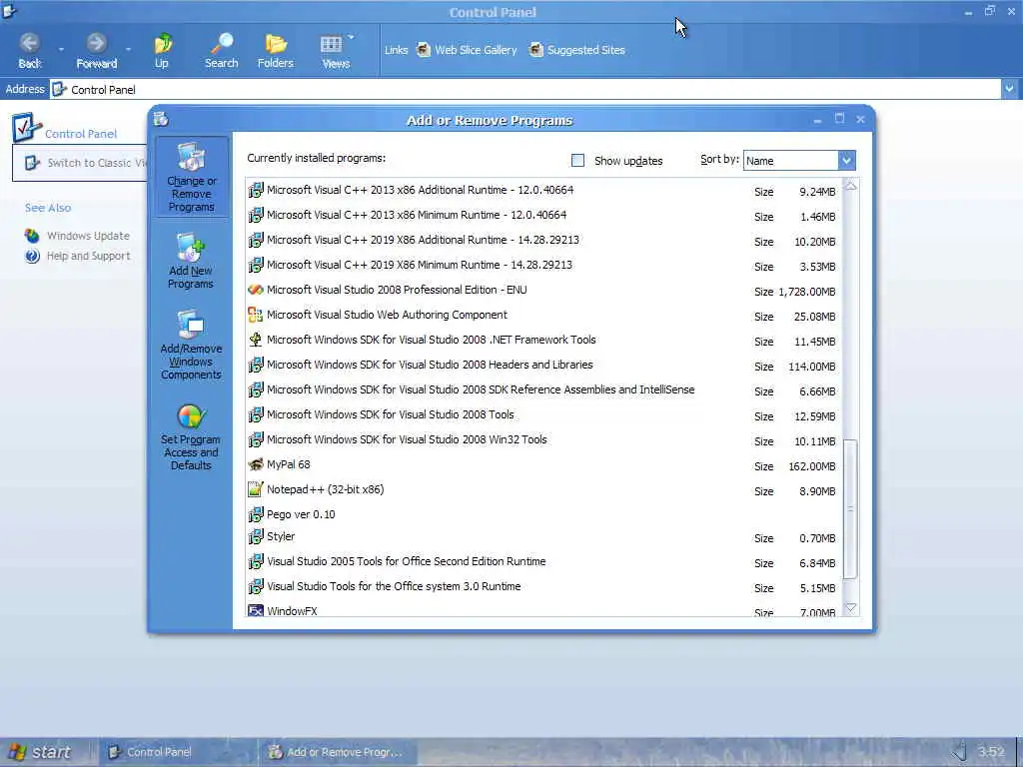
Task: Go up one folder level with Up icon
Action: click(x=163, y=44)
